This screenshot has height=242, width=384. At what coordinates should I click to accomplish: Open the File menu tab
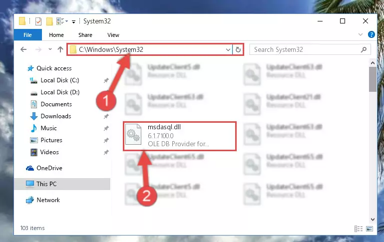click(x=27, y=35)
